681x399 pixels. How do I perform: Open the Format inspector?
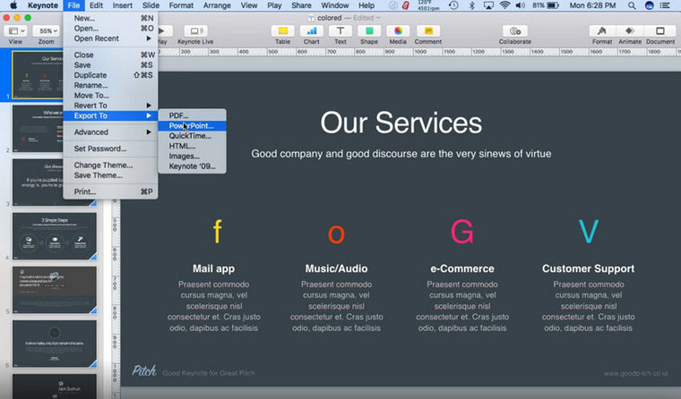click(602, 31)
